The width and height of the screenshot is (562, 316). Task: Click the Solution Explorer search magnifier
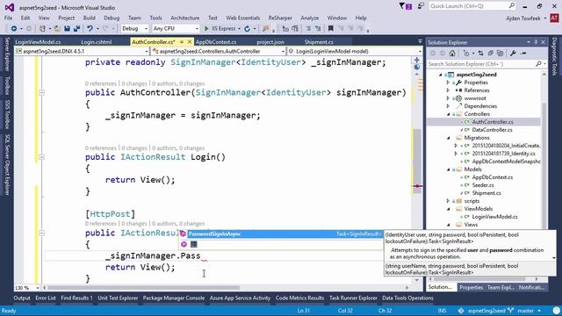538,64
